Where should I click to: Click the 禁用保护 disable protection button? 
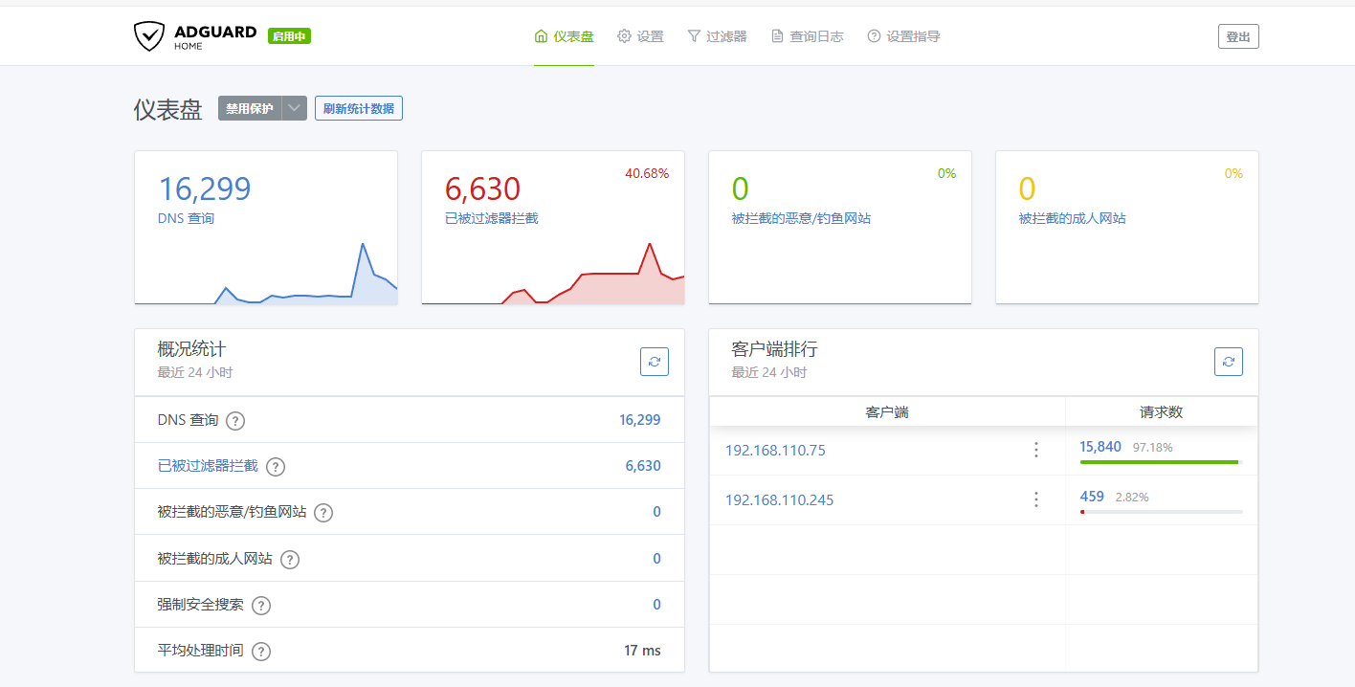tap(250, 108)
